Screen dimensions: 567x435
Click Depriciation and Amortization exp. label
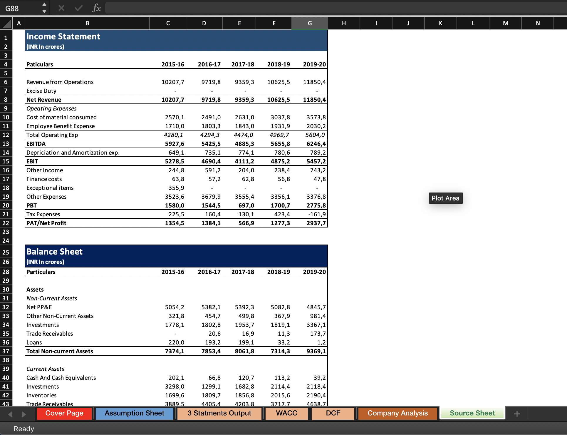click(x=73, y=153)
